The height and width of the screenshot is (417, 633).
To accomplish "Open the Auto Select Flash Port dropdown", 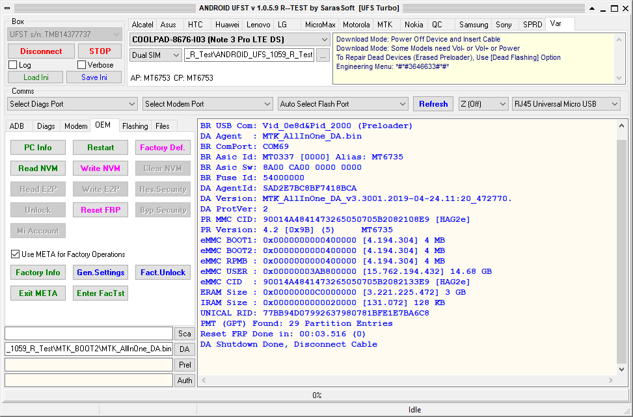I will click(343, 103).
